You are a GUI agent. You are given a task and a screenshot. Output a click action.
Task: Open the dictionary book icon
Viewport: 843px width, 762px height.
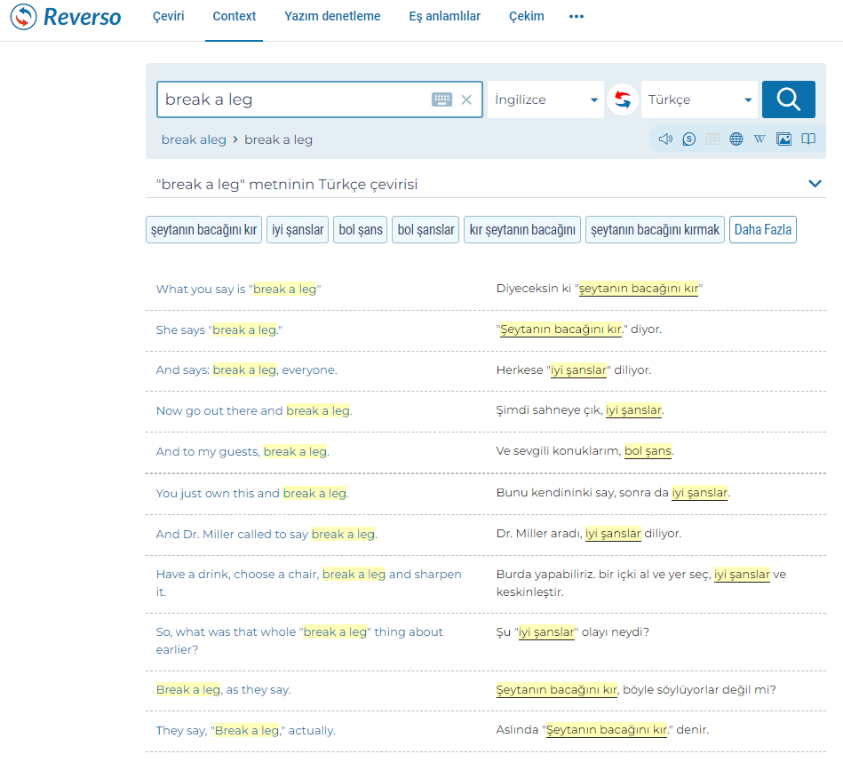[x=807, y=139]
